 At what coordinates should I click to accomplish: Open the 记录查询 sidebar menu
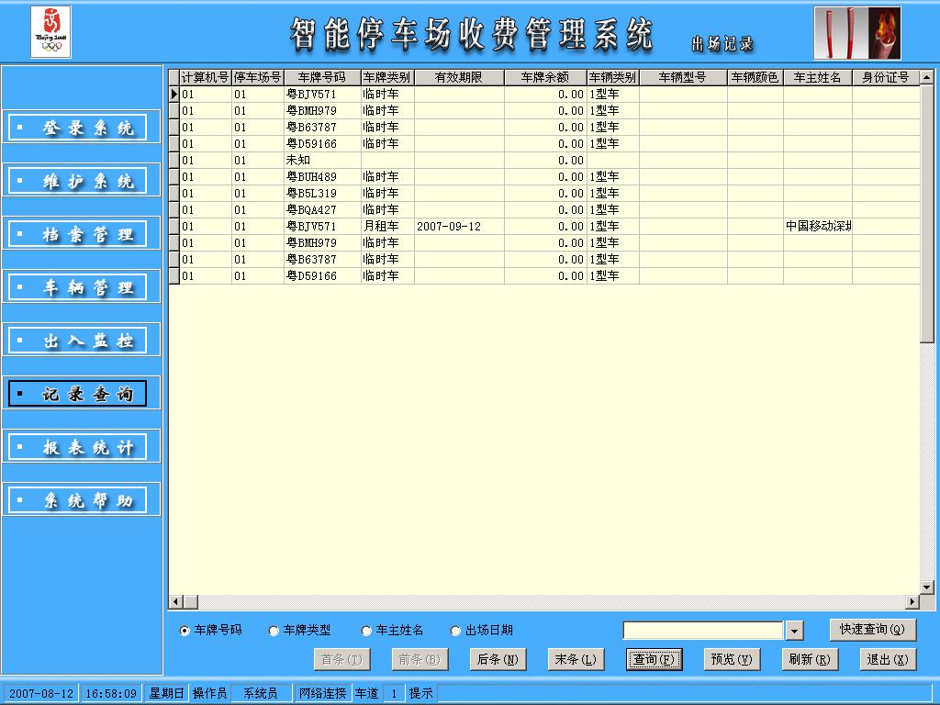click(x=77, y=394)
